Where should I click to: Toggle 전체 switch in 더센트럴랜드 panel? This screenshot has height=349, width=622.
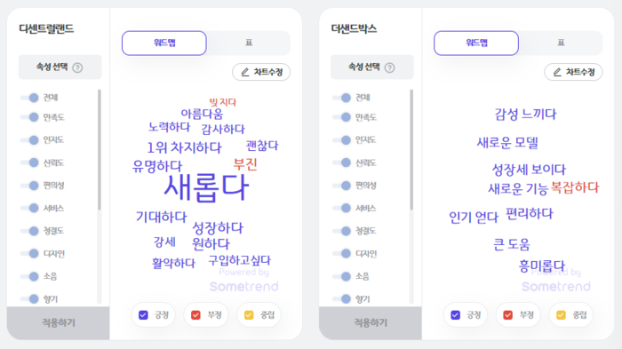29,98
